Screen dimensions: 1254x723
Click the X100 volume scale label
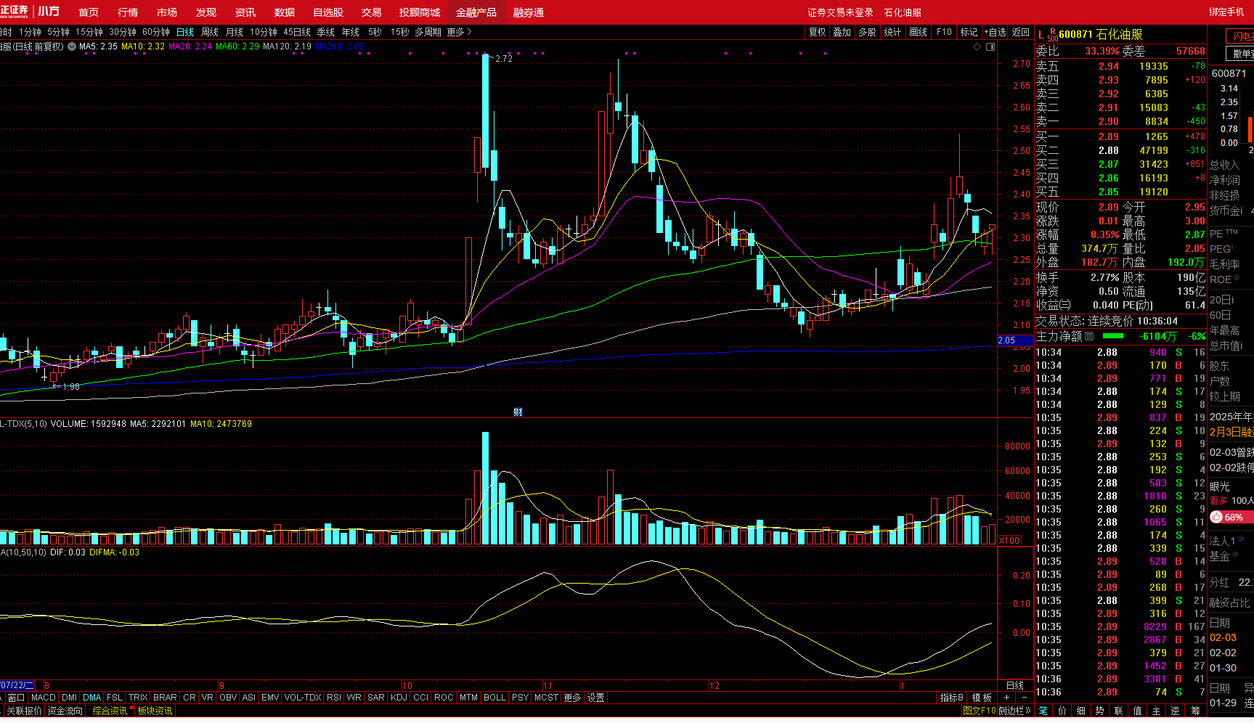click(x=1009, y=540)
